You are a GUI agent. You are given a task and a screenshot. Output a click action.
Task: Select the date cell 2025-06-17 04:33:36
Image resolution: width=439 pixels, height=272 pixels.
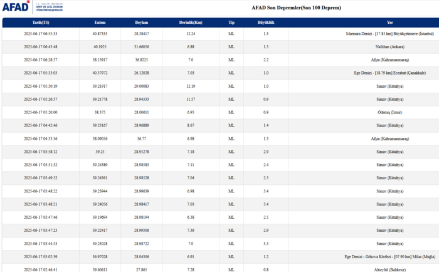pyautogui.click(x=41, y=139)
